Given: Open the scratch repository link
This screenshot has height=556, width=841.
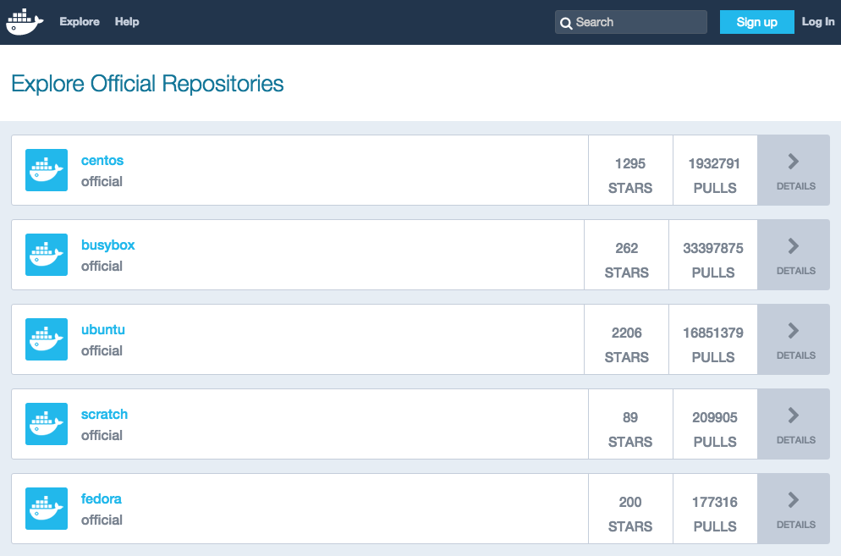Looking at the screenshot, I should 105,415.
